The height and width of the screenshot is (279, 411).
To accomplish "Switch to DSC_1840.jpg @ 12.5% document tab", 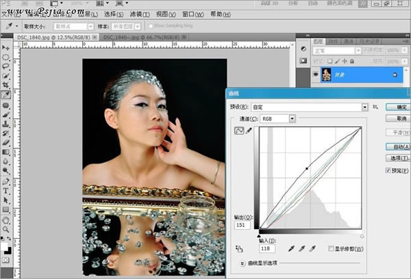I will click(57, 38).
